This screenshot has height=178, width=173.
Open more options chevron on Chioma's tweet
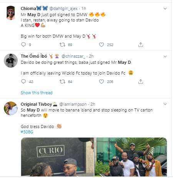pyautogui.click(x=165, y=8)
